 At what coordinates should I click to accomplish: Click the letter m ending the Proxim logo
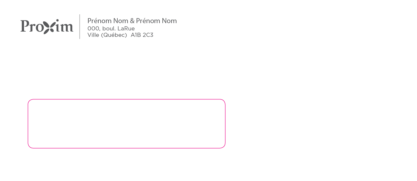coord(67,27)
